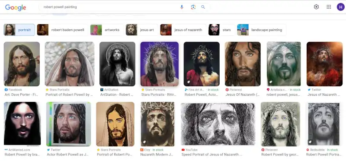Open 'Nazareth Modern J...' Etsy link

157,155
